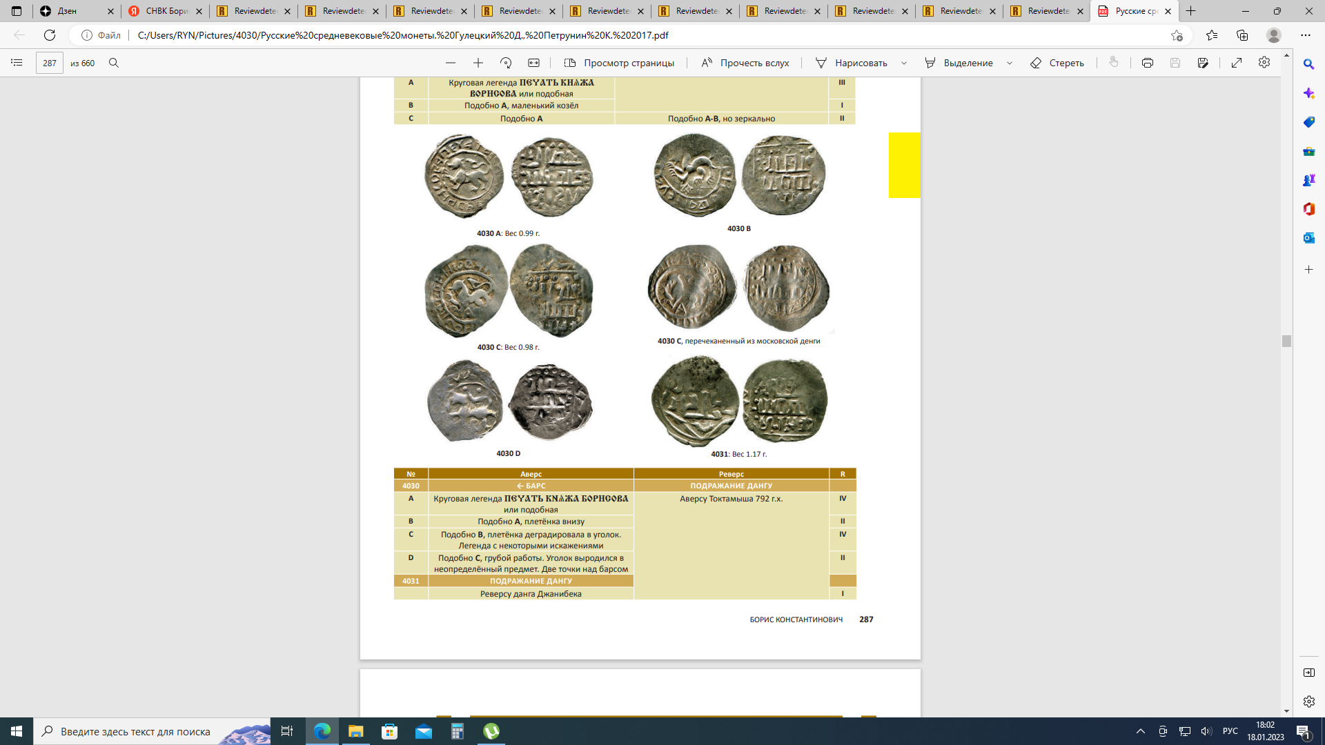The height and width of the screenshot is (745, 1325).
Task: Switch to the СНВК Бори tab
Action: click(x=164, y=11)
